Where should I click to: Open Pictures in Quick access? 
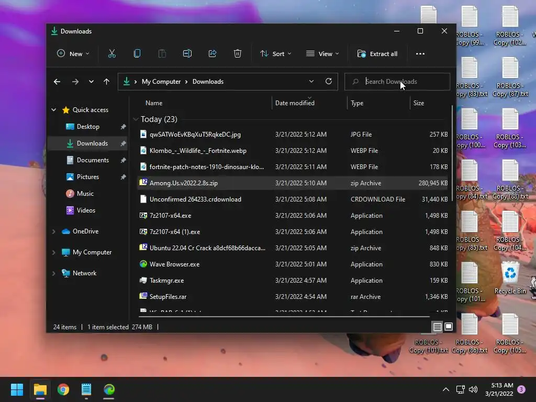[x=88, y=177]
